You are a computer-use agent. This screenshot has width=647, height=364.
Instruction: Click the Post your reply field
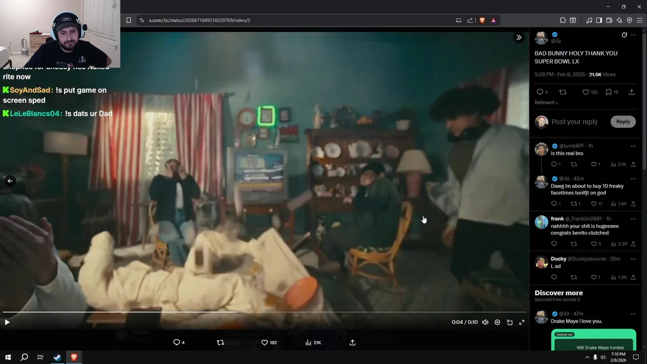[574, 122]
